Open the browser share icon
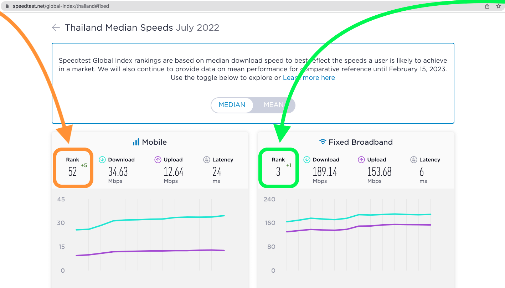Screen dimensions: 505x288 click(487, 6)
